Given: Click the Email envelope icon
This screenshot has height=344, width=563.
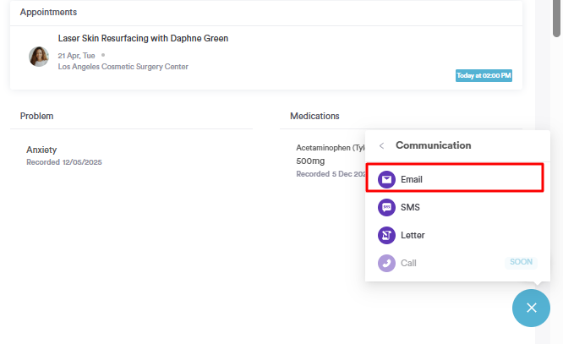Looking at the screenshot, I should tap(386, 179).
